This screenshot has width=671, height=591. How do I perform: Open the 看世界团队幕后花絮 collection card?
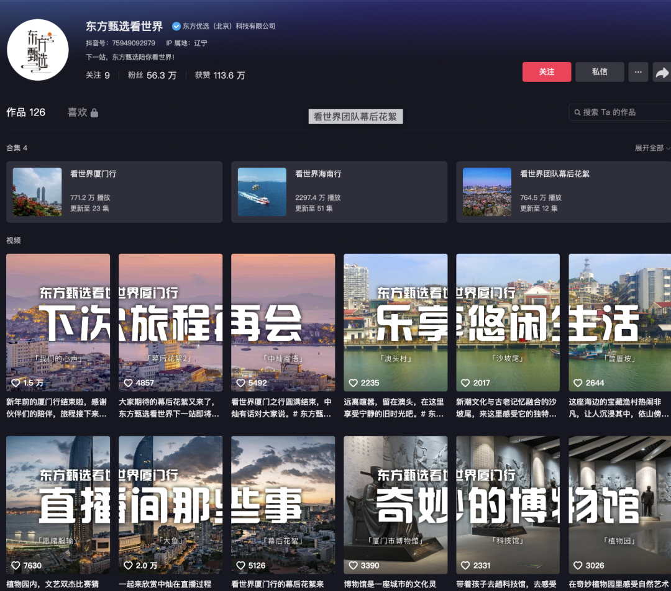click(564, 192)
